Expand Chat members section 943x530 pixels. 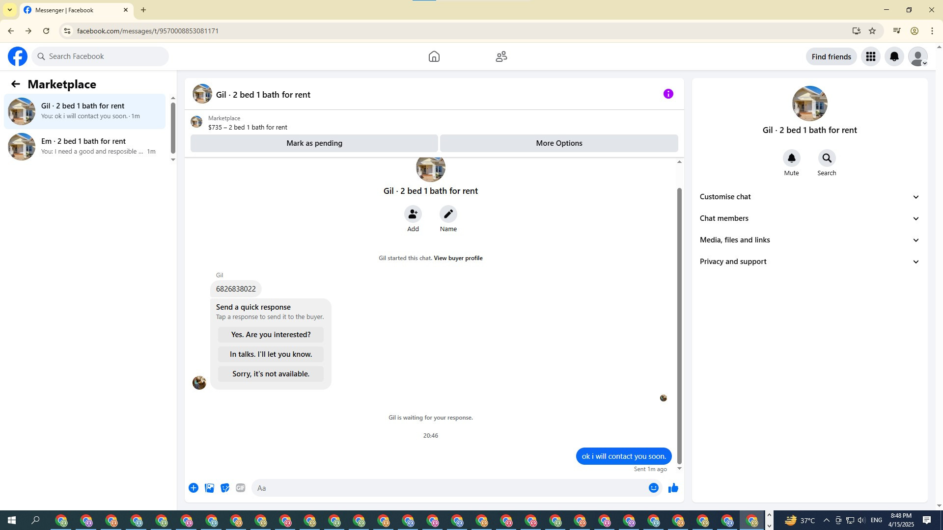[x=809, y=218]
